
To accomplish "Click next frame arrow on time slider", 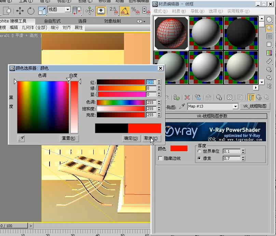I will click(31, 226).
